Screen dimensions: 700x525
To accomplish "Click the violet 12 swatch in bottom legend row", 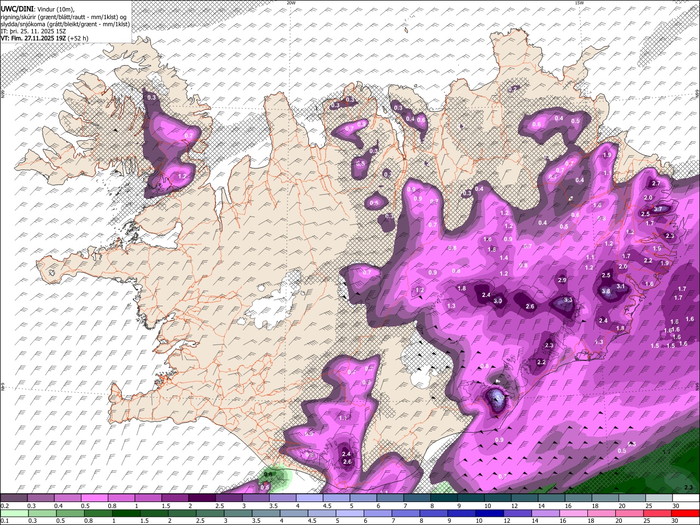I will (x=518, y=514).
